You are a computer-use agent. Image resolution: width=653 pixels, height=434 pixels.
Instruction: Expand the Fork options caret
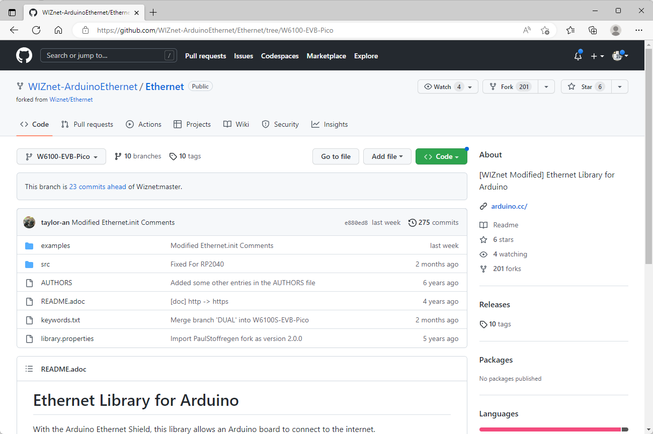click(546, 86)
